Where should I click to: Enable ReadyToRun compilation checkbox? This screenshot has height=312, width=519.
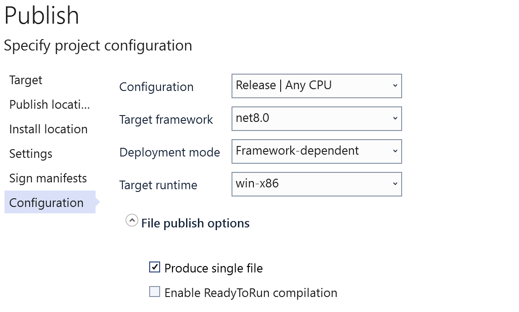[x=155, y=292]
